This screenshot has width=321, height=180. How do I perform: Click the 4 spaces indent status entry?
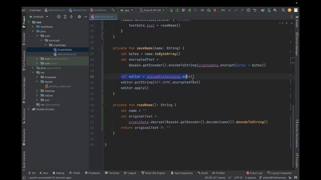[250, 178]
